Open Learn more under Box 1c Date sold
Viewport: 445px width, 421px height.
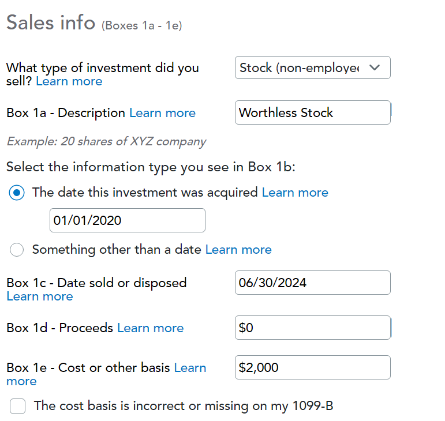tap(40, 296)
